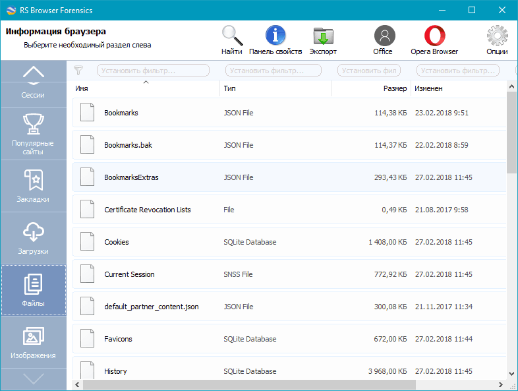Select Certificate Revocation Lists file name

[148, 210]
